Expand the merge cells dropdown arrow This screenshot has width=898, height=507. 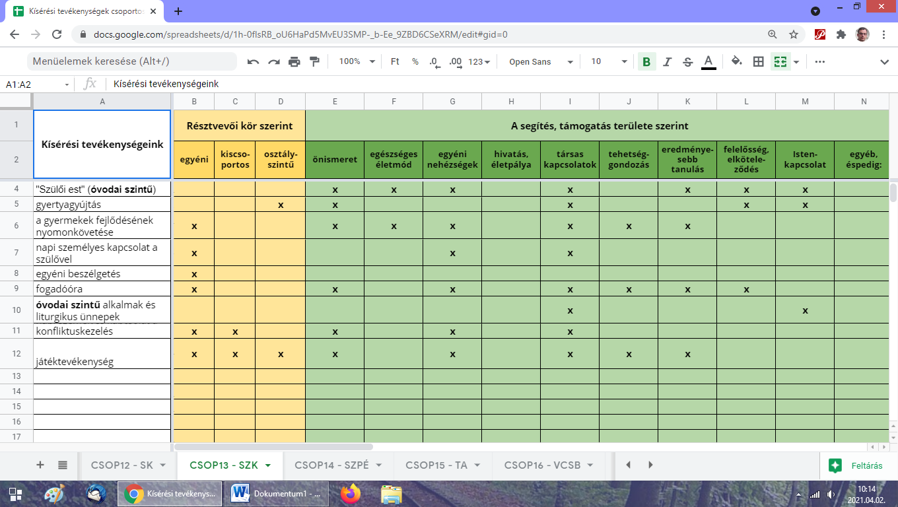(x=796, y=61)
